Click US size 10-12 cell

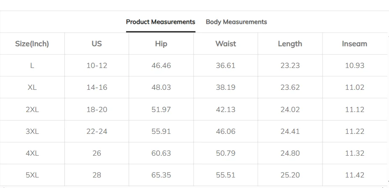tap(97, 65)
